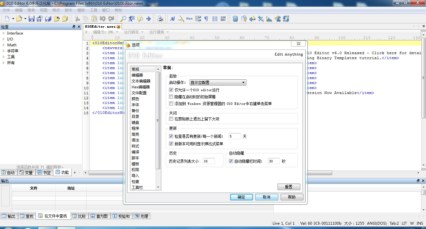Open the 运行脚本 dropdown
The height and width of the screenshot is (229, 426).
[133, 32]
